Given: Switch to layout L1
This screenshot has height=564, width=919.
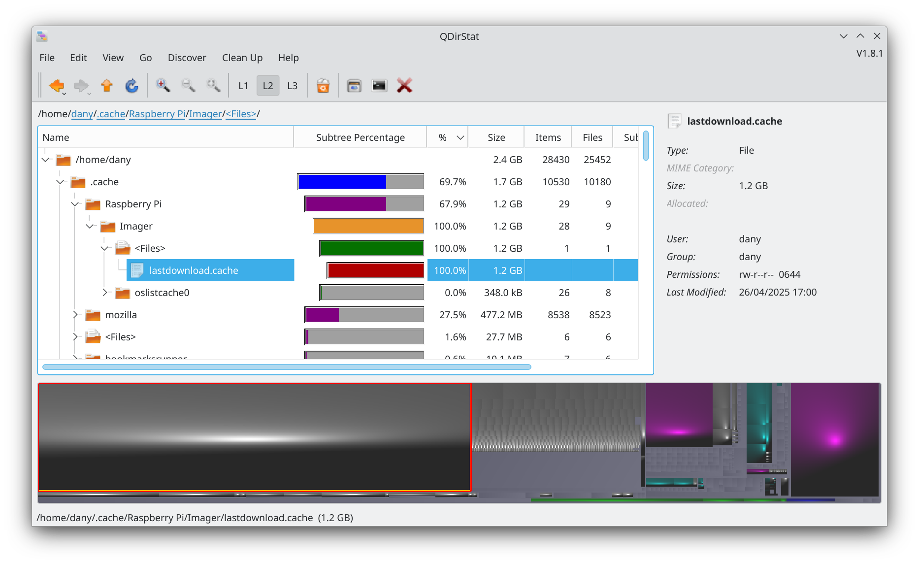Looking at the screenshot, I should click(243, 86).
